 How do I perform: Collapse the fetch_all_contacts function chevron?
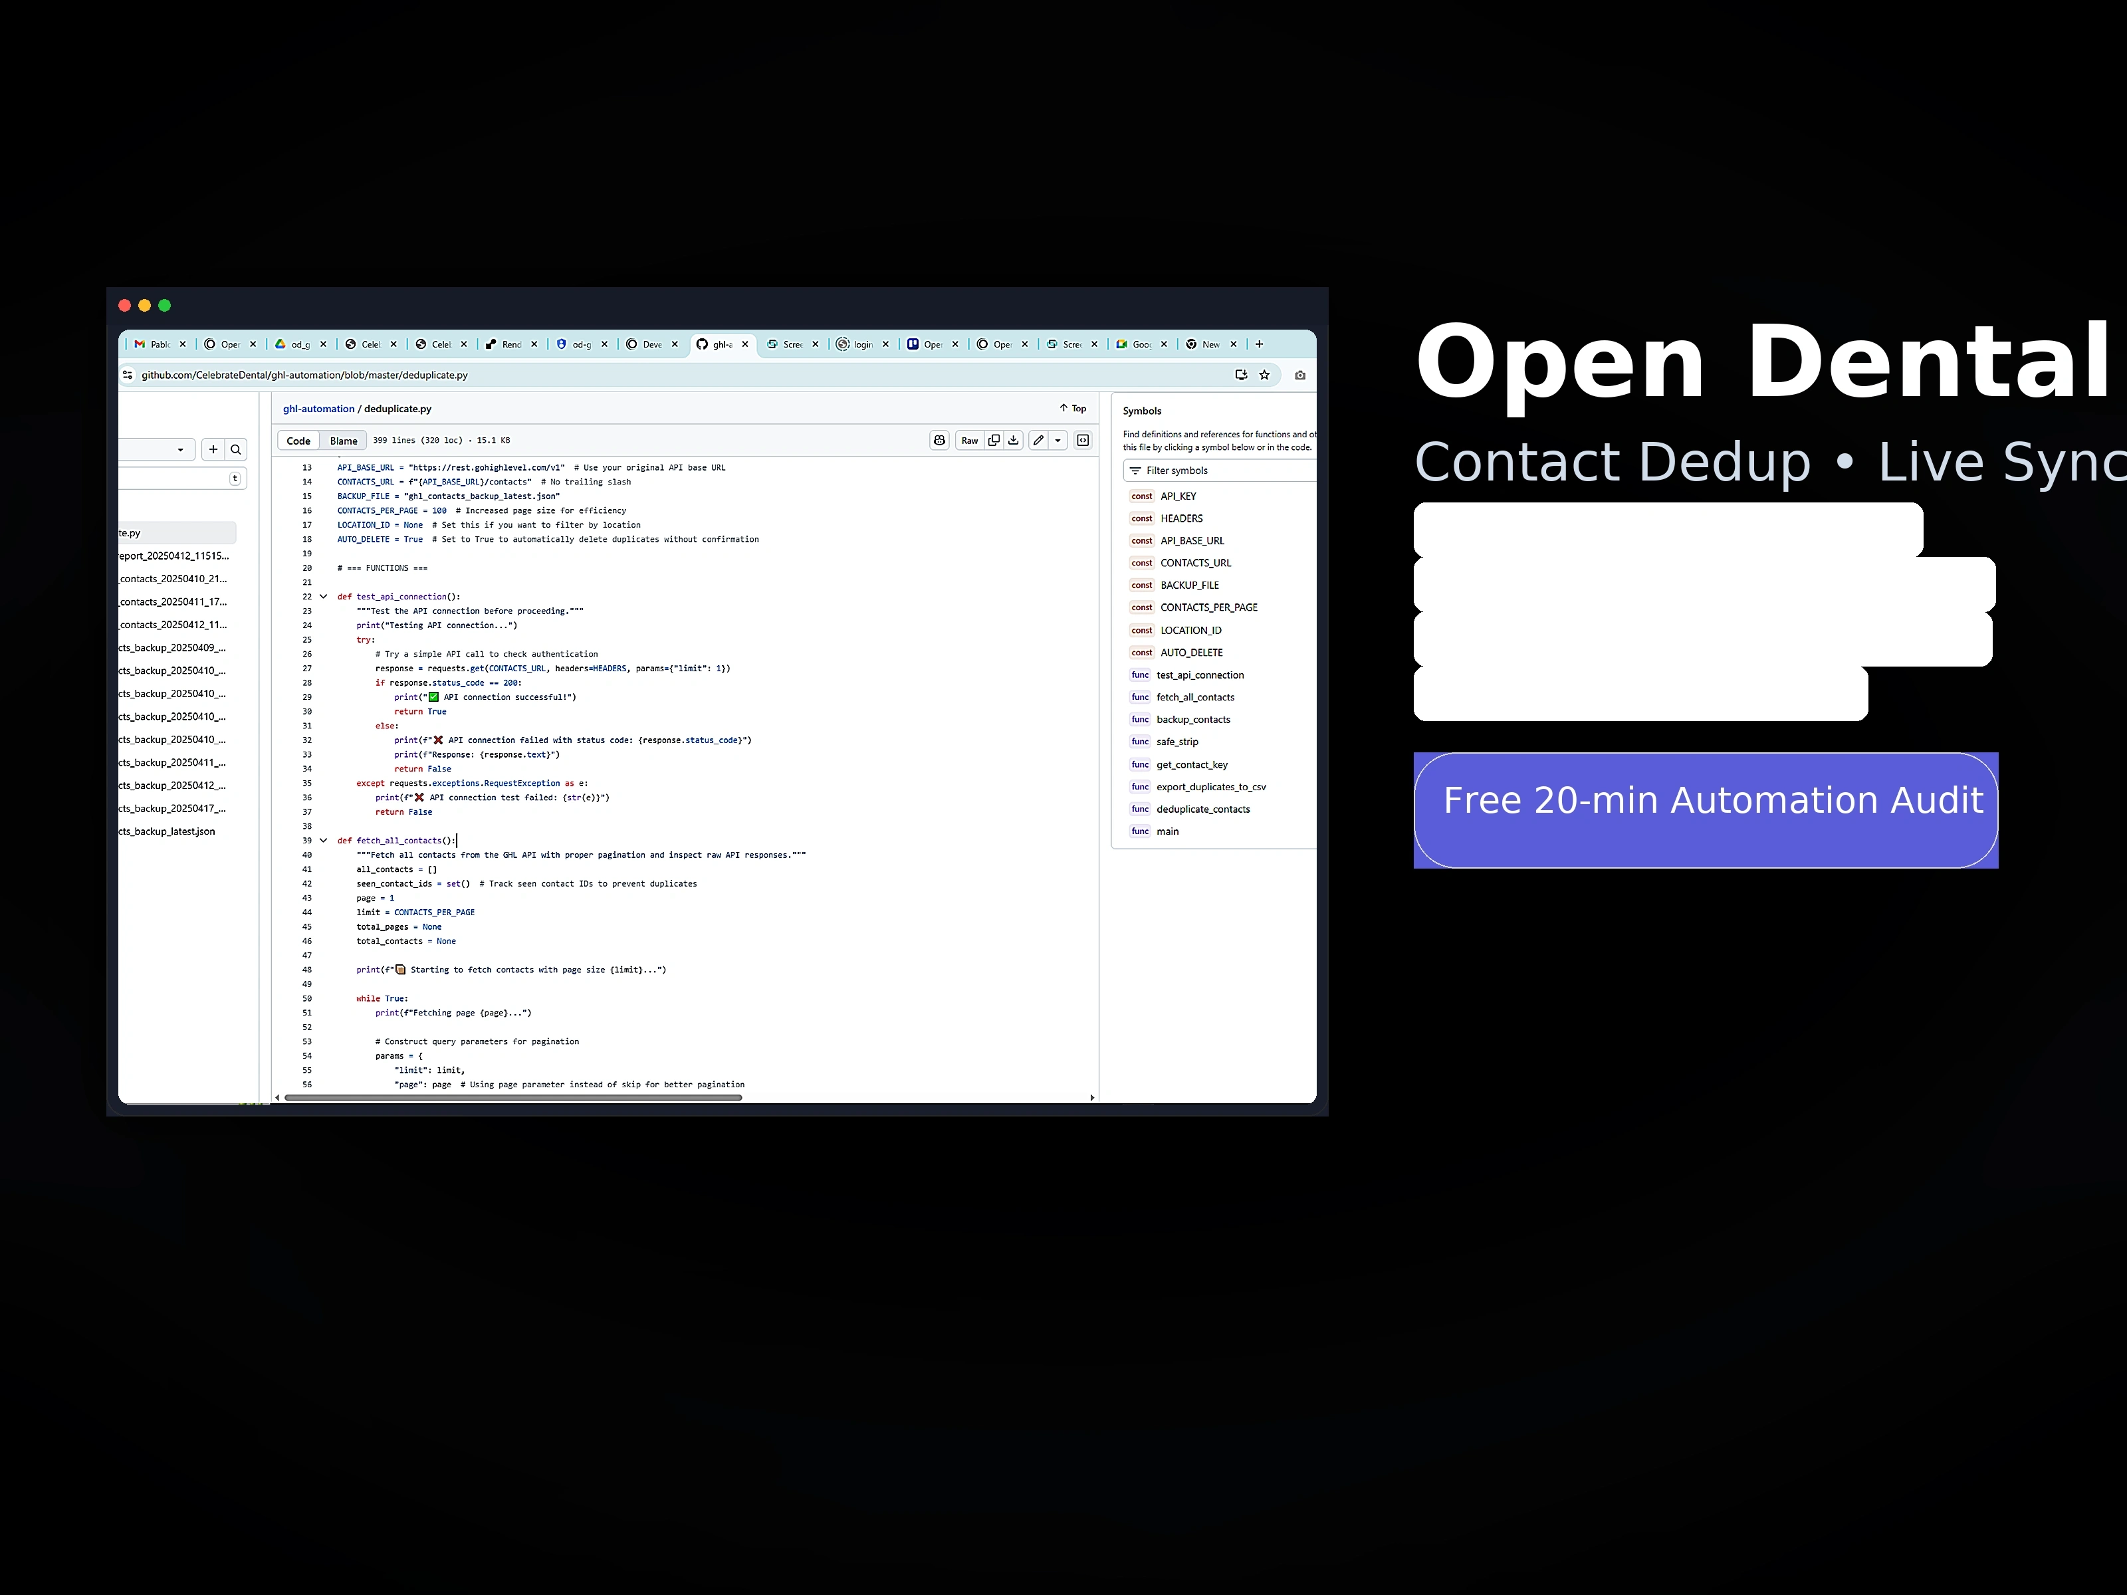point(323,840)
